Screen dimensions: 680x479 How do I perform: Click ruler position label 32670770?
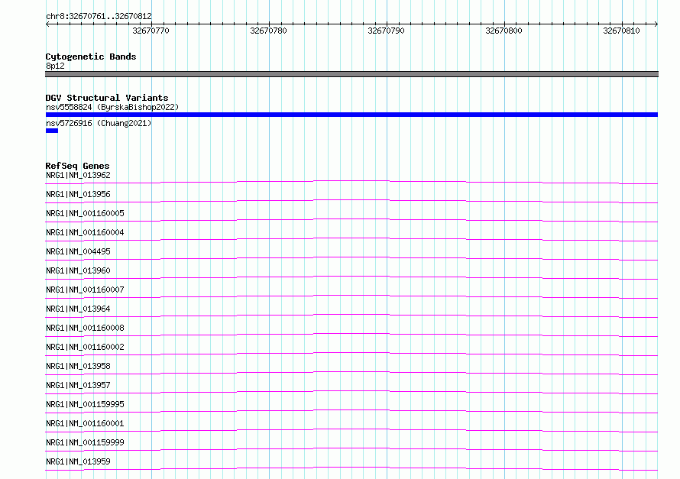(151, 31)
